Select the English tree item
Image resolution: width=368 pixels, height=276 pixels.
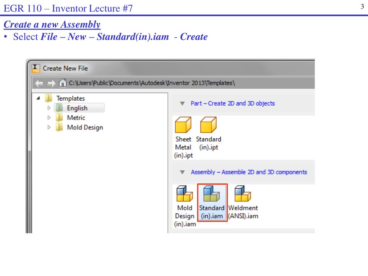pos(79,108)
